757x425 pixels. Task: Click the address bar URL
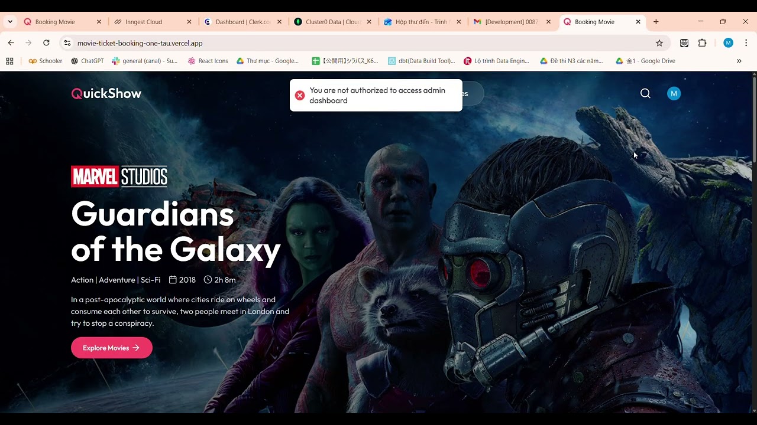click(140, 43)
